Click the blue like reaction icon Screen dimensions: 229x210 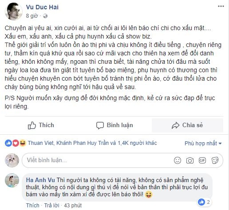[8, 143]
